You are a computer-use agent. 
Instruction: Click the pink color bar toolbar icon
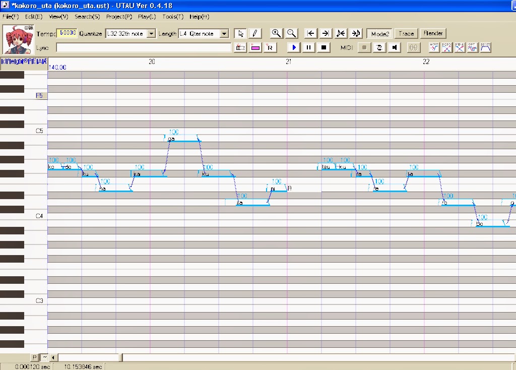coord(255,47)
